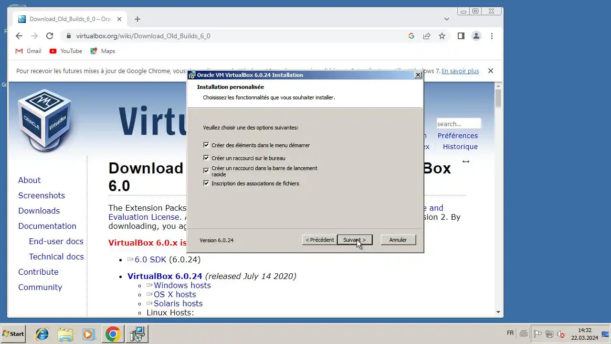Click the VirtualBox 6.0.24 link
Screen dimensions: 611x344
tap(165, 276)
